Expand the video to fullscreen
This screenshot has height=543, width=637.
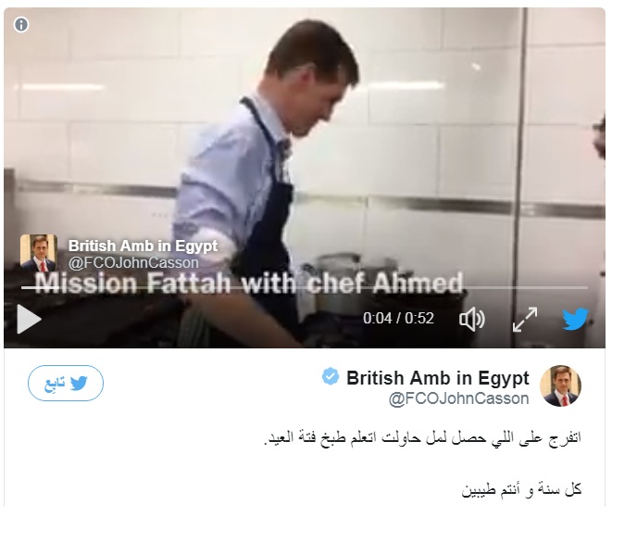[x=525, y=319]
